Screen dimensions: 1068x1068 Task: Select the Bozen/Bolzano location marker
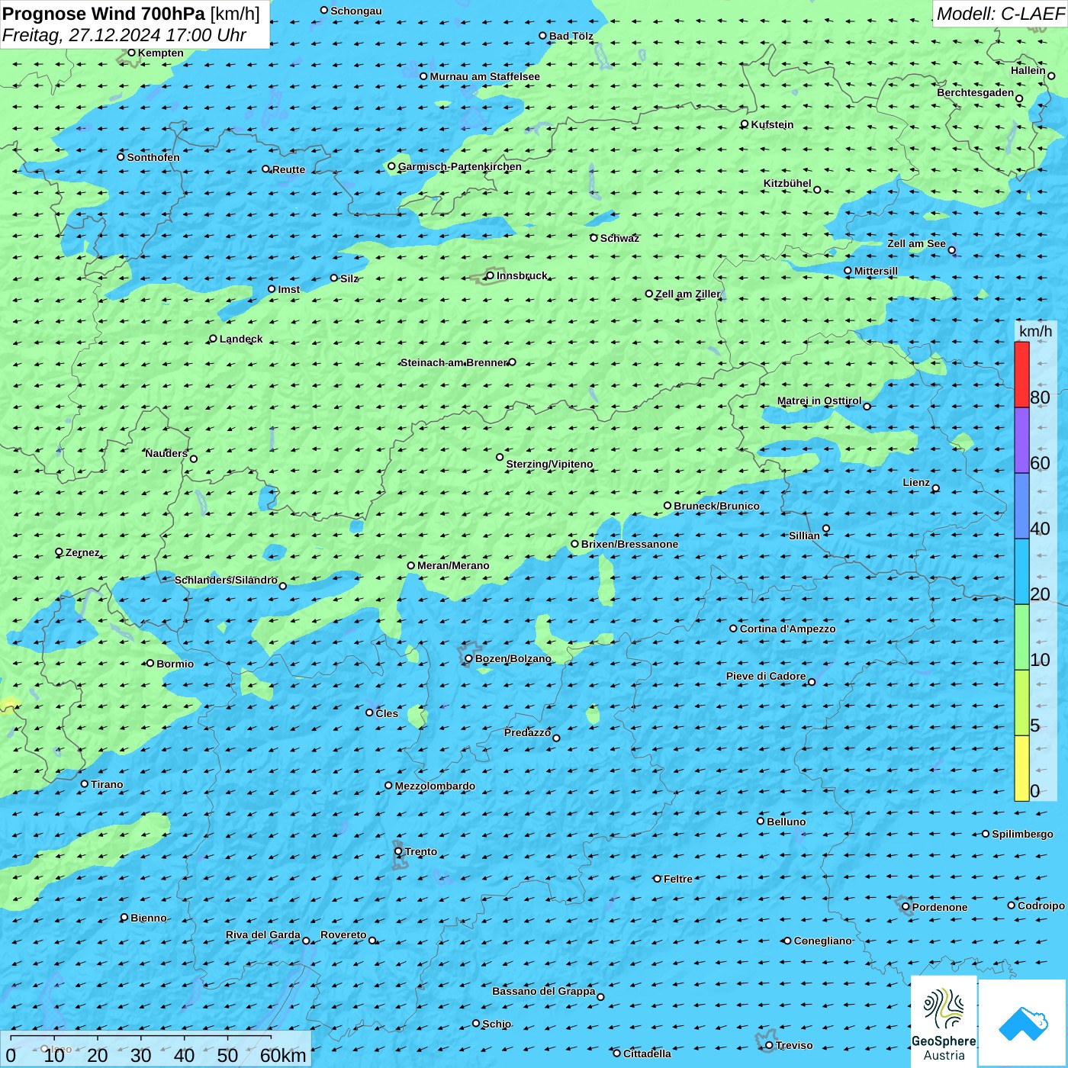[x=468, y=658]
